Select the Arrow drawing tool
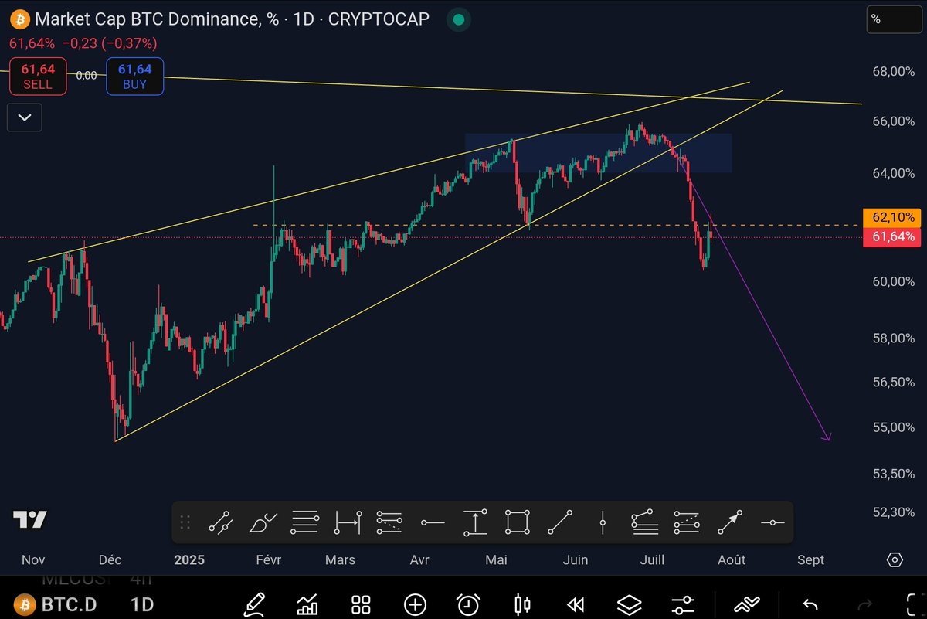 pyautogui.click(x=730, y=523)
